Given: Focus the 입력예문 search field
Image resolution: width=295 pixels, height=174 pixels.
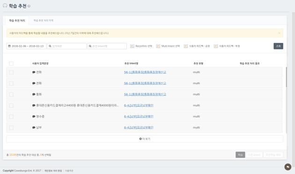Looking at the screenshot, I should [x=66, y=46].
